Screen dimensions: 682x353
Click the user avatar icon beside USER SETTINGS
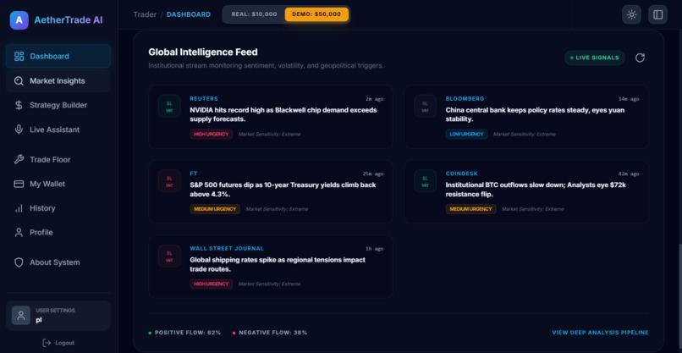[x=21, y=316]
